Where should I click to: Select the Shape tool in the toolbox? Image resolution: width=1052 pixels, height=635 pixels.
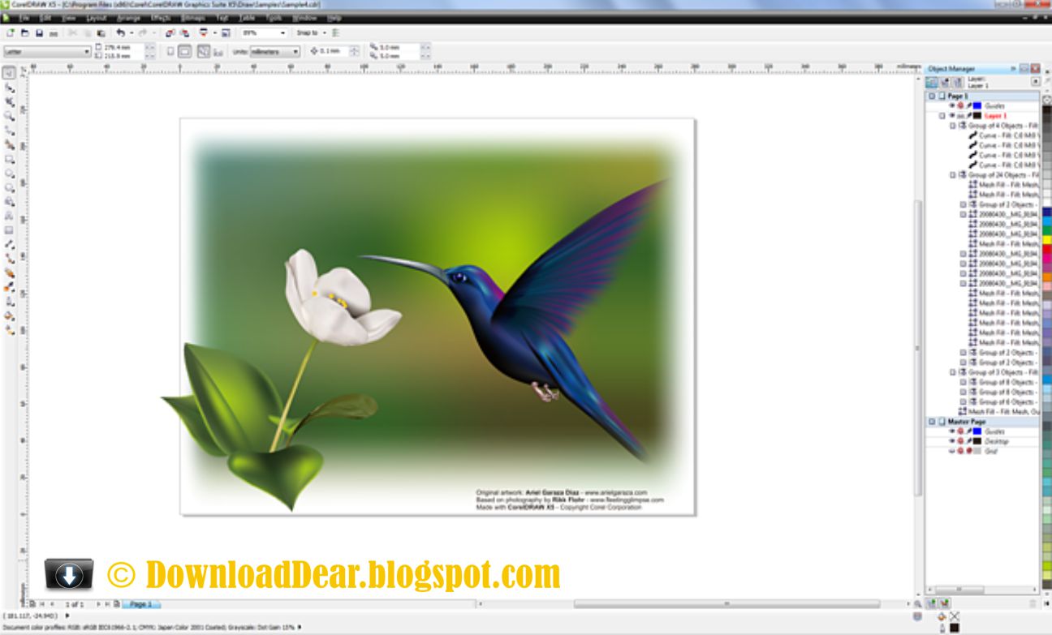click(10, 88)
